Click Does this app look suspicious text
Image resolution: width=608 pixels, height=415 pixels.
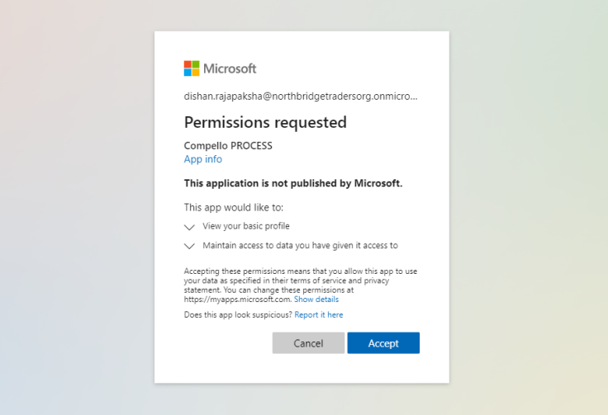click(x=238, y=314)
